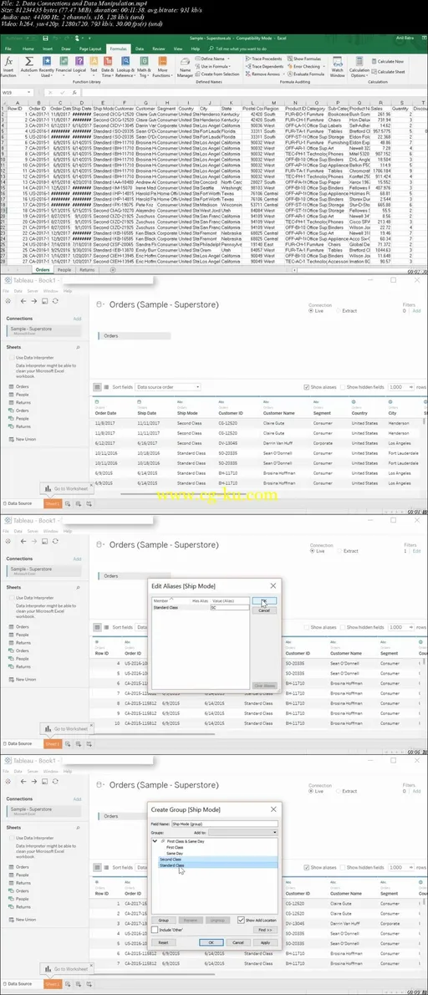This screenshot has width=428, height=995.
Task: Click Trace Precedents in Excel ribbon
Action: pyautogui.click(x=264, y=59)
